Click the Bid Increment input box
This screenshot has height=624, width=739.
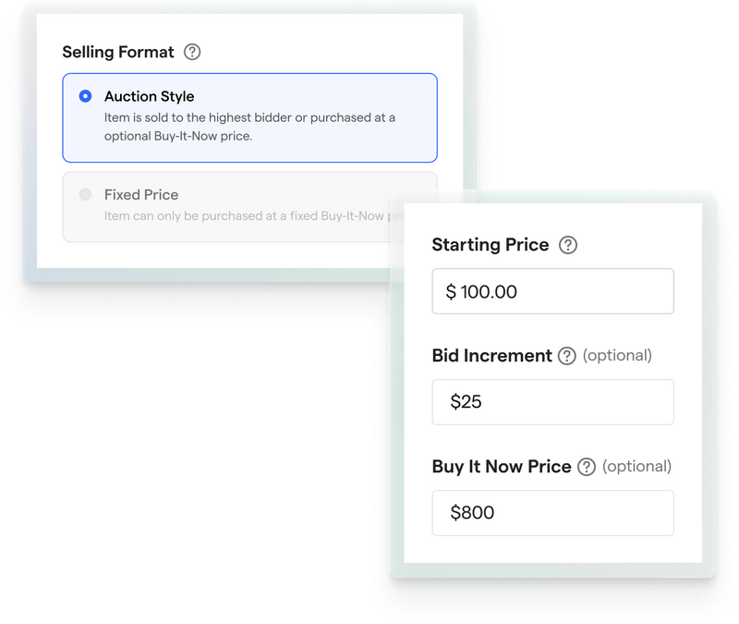tap(552, 402)
